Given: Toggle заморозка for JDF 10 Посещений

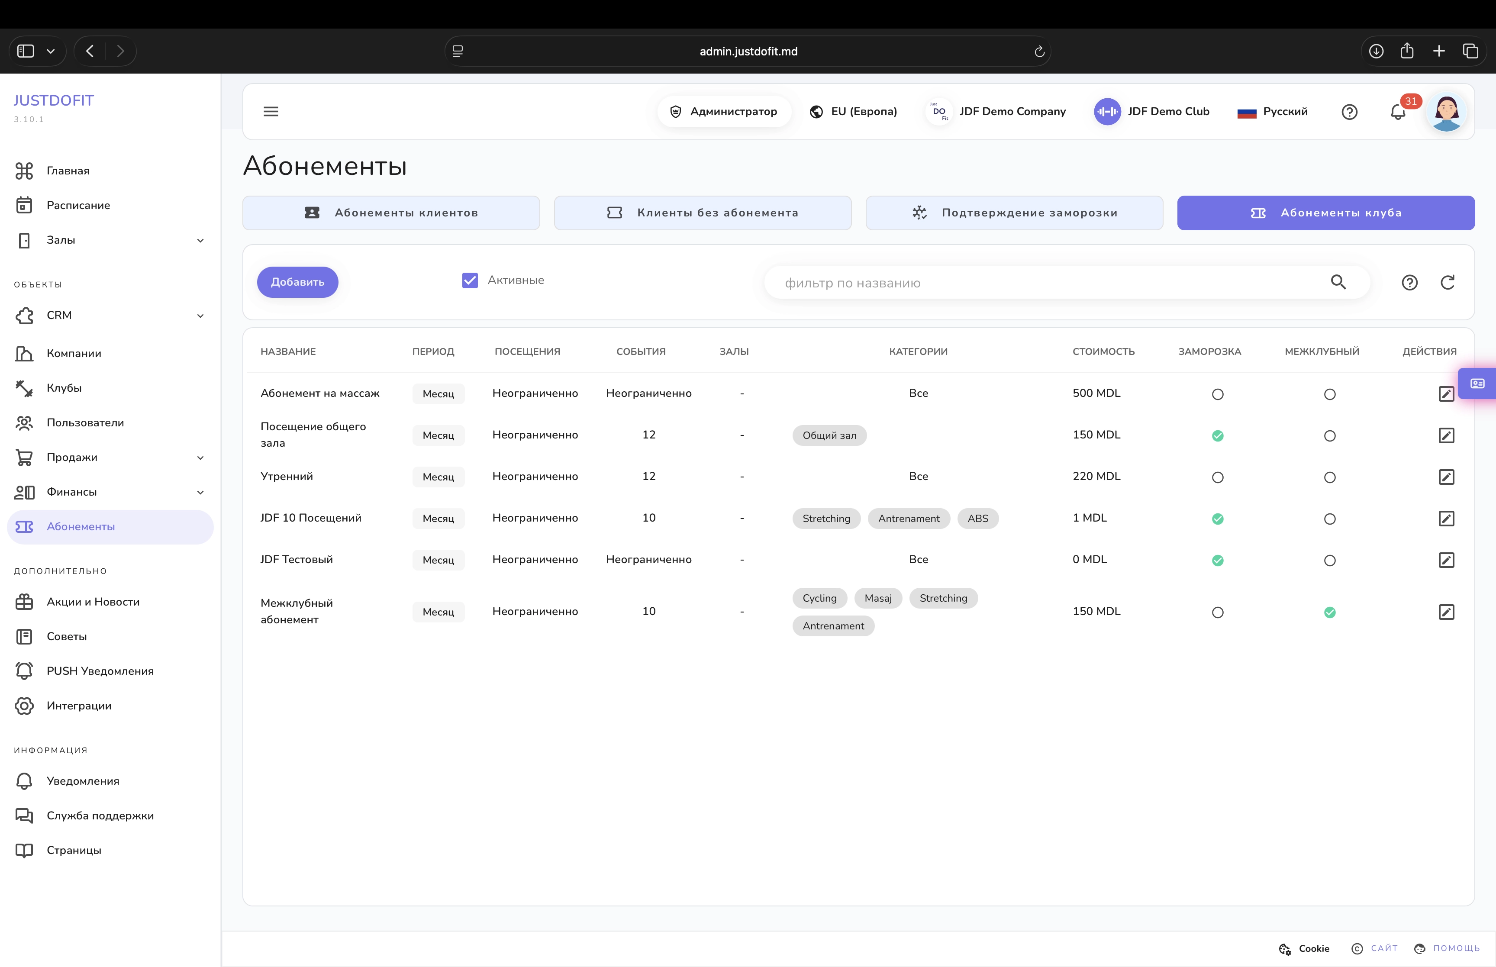Looking at the screenshot, I should coord(1217,519).
